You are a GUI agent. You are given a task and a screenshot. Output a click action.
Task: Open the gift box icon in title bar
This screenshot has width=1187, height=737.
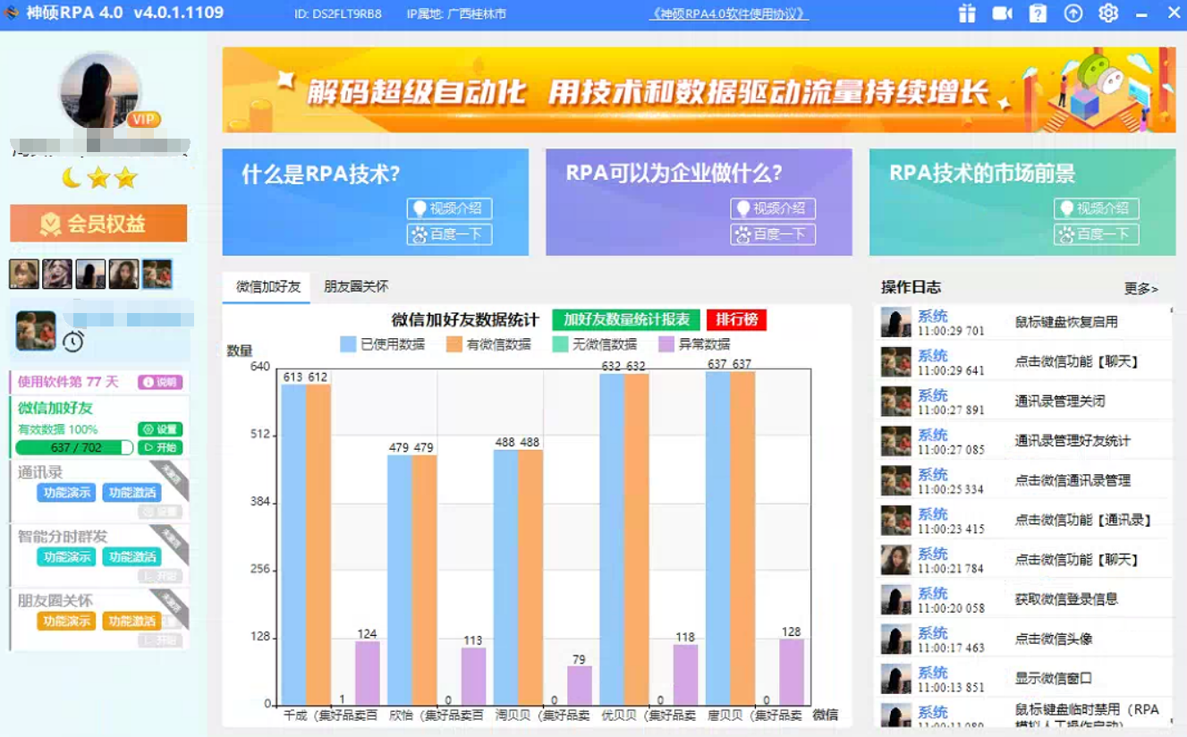point(967,13)
